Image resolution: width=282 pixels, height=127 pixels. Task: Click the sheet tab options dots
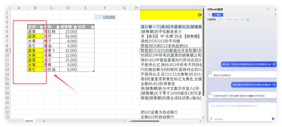coord(125,121)
